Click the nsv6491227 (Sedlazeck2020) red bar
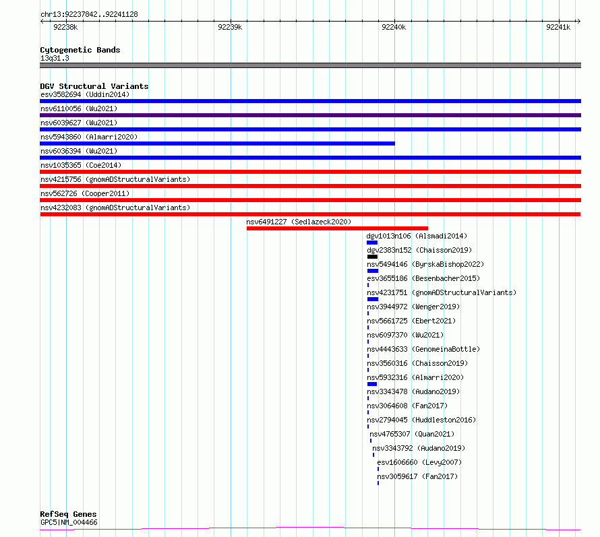The image size is (600, 537). click(337, 228)
